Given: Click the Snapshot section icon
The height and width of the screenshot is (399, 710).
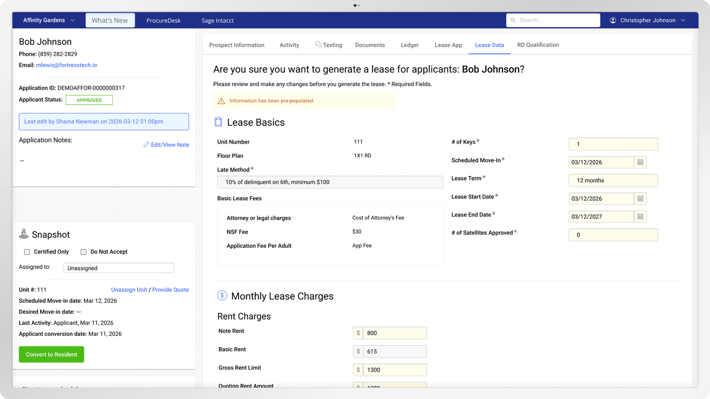Looking at the screenshot, I should click(24, 234).
